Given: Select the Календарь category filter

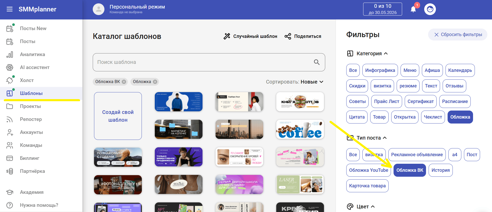Looking at the screenshot, I should [460, 70].
